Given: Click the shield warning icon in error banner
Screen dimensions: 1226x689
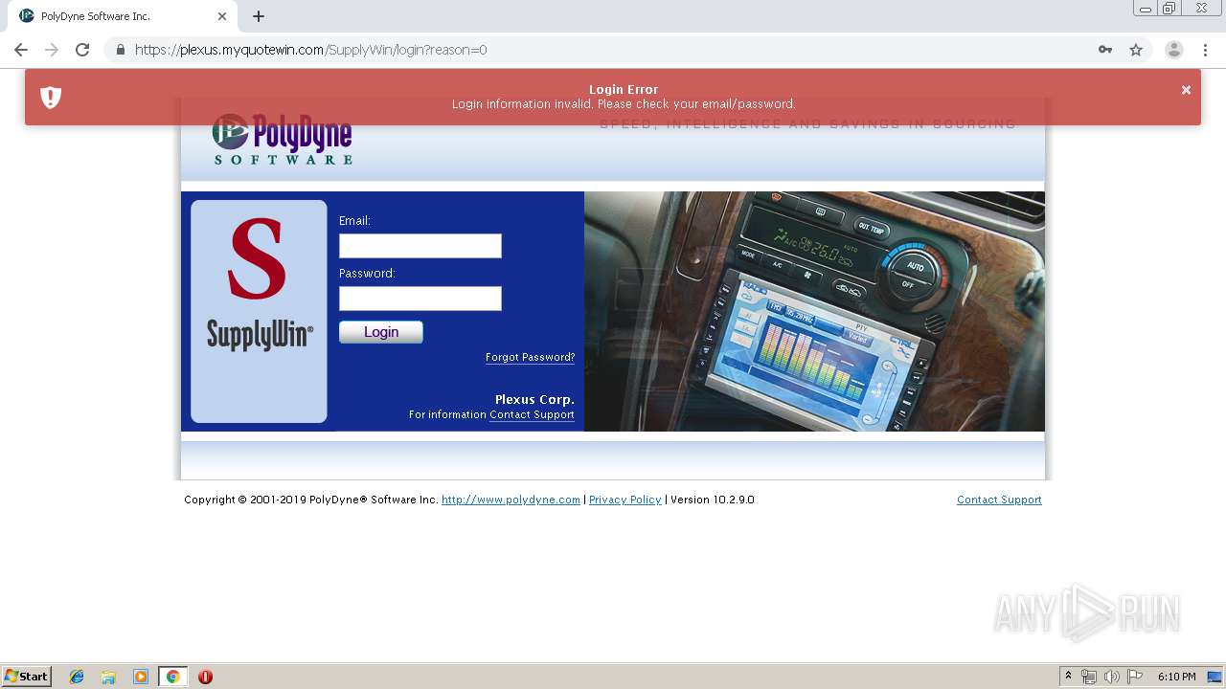Looking at the screenshot, I should [x=51, y=97].
